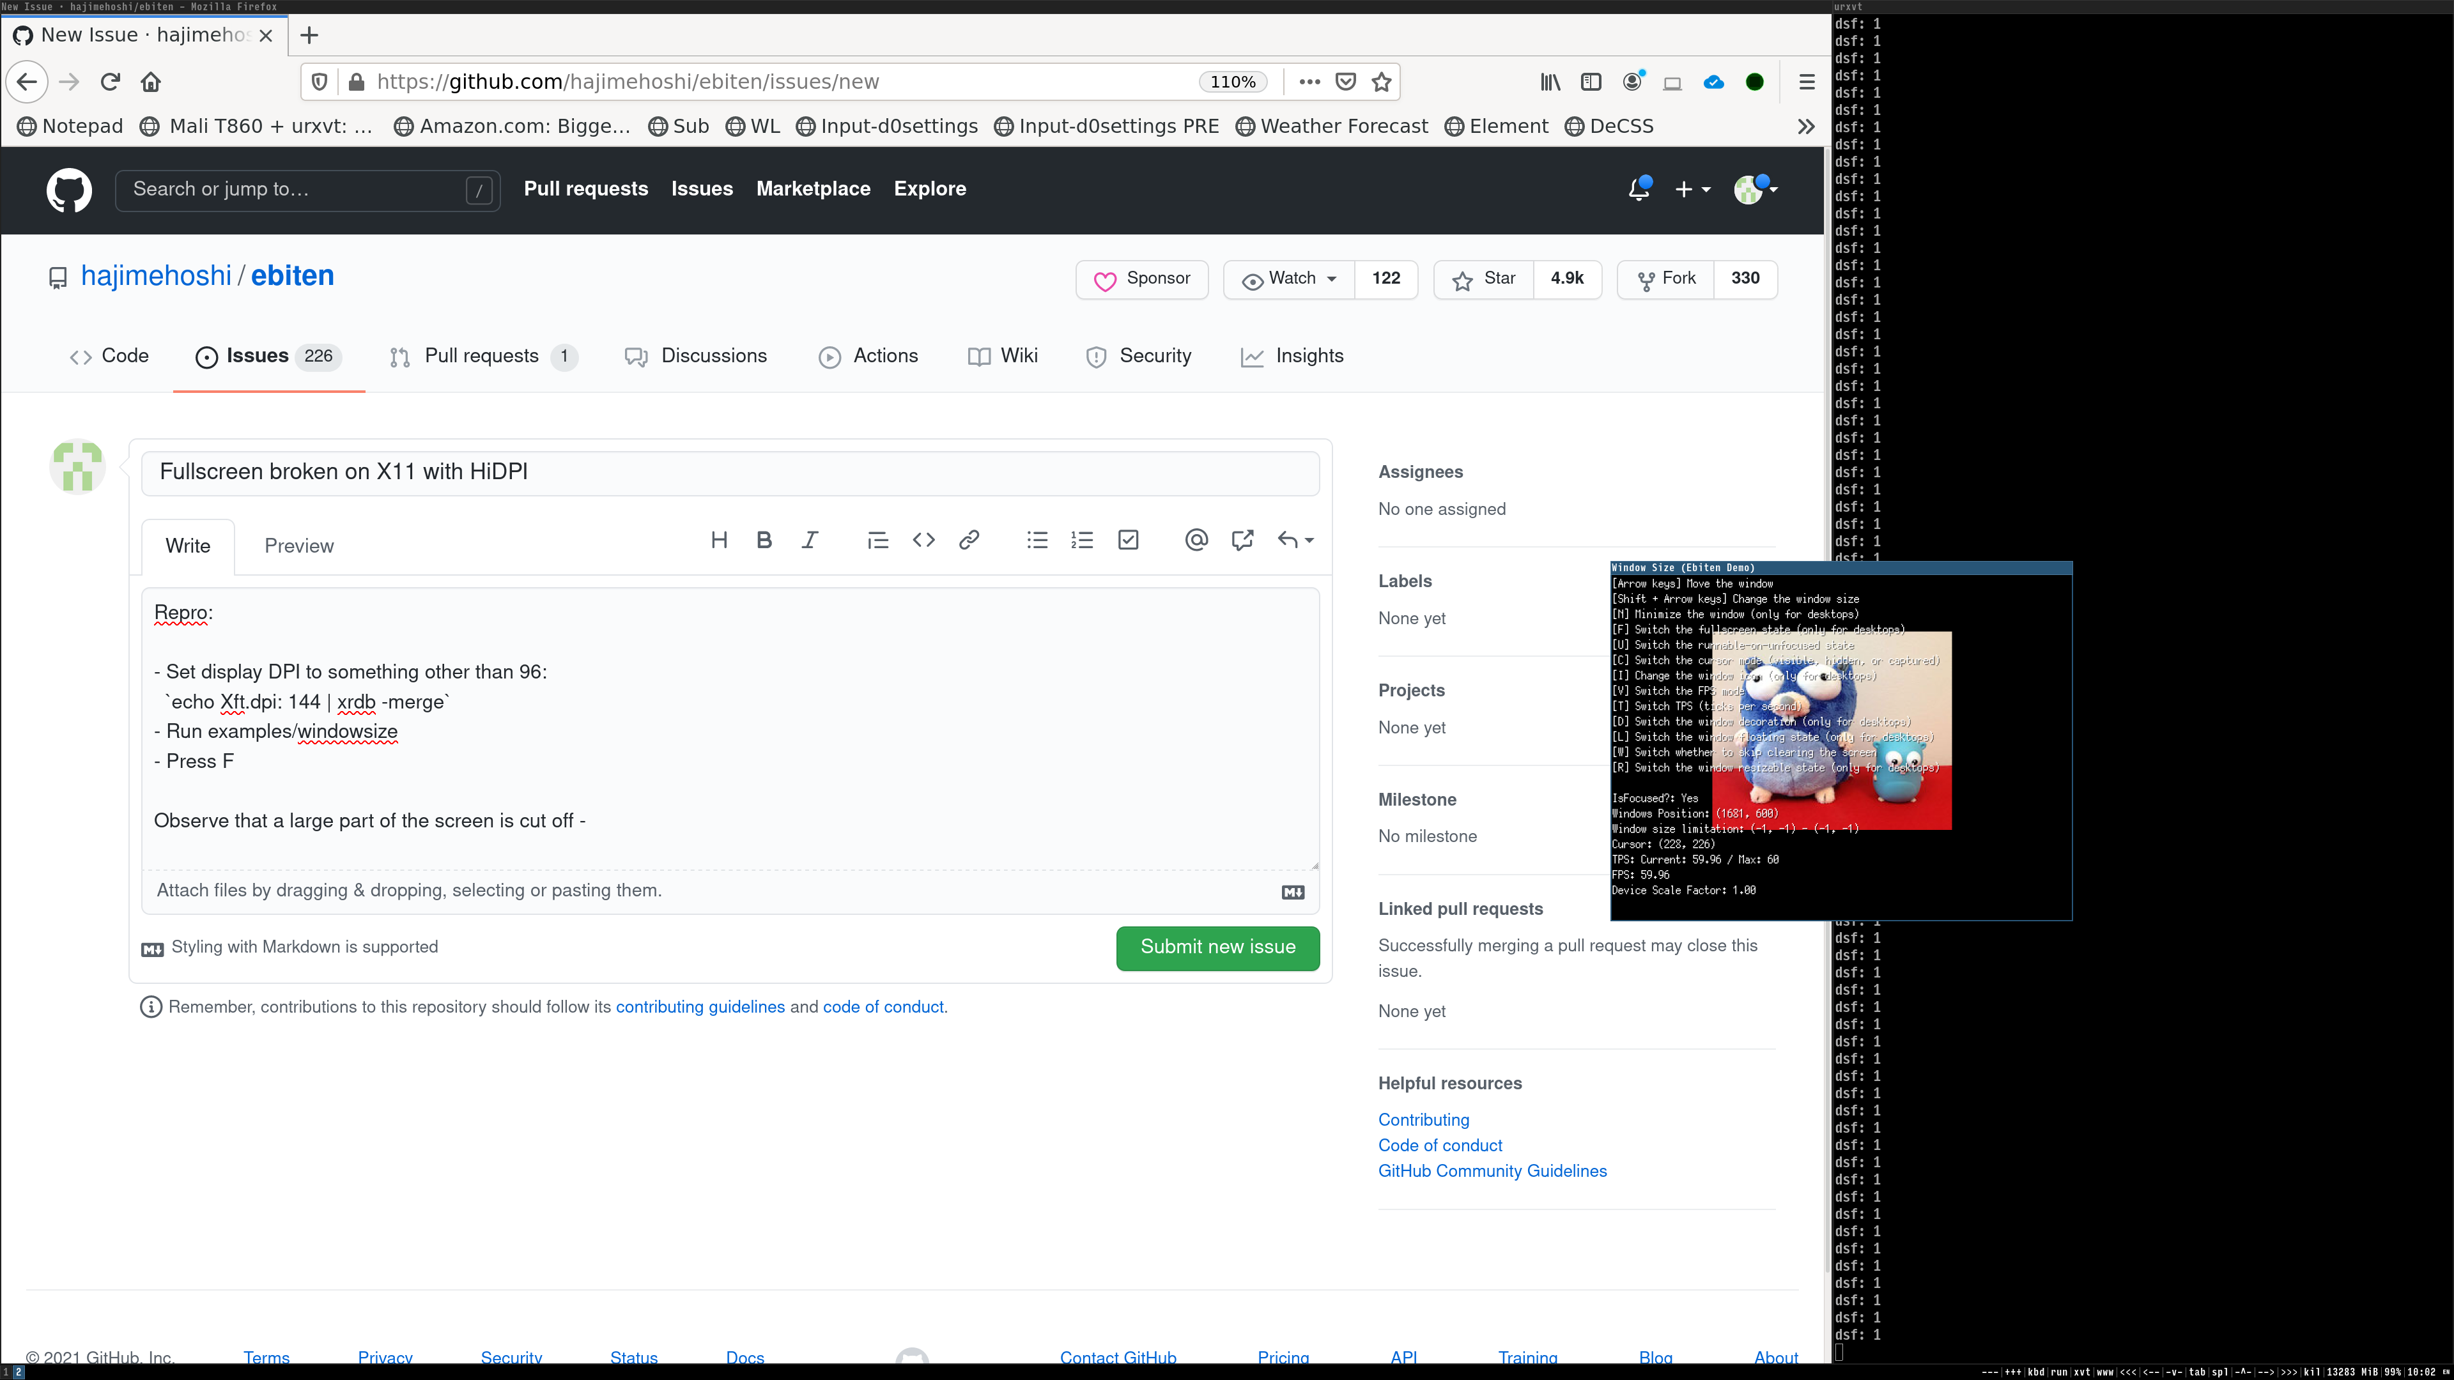Screen dimensions: 2454x1380
Task: Click the Search or jump to field
Action: tap(307, 190)
